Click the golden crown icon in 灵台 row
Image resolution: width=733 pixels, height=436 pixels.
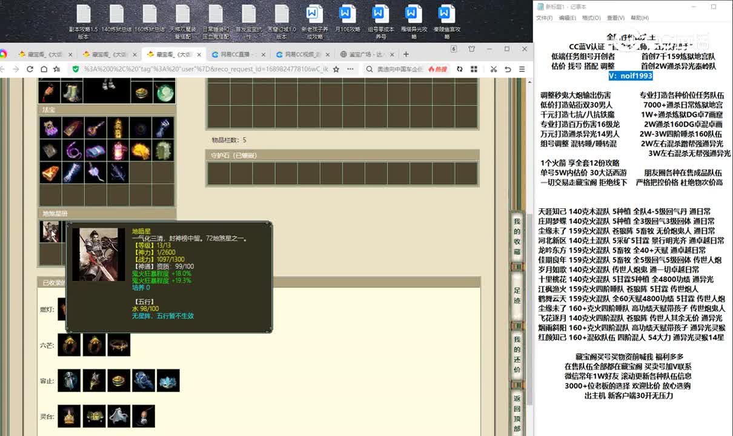point(70,416)
